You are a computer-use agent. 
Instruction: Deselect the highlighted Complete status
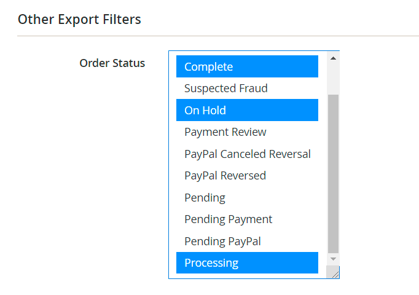(247, 66)
